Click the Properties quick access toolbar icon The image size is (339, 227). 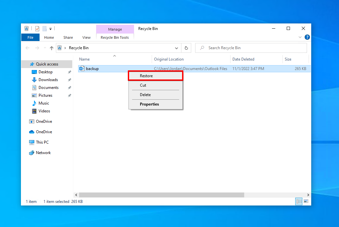coord(37,28)
